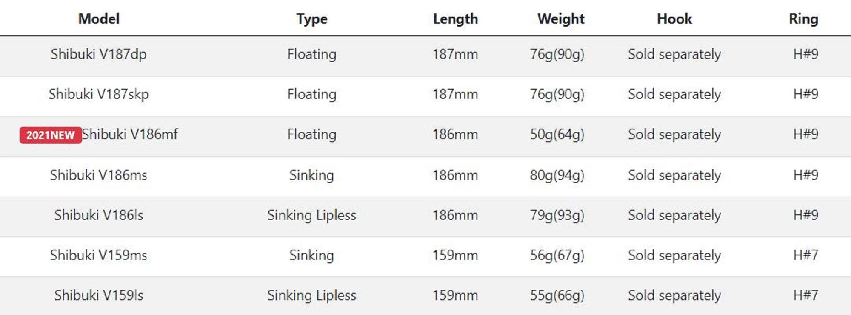Click the H#7 ring cell for V159ms

[x=805, y=255]
